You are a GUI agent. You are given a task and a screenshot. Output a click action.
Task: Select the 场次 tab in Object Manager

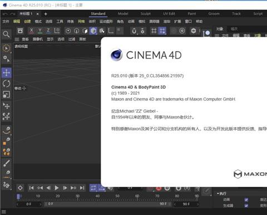point(234,29)
